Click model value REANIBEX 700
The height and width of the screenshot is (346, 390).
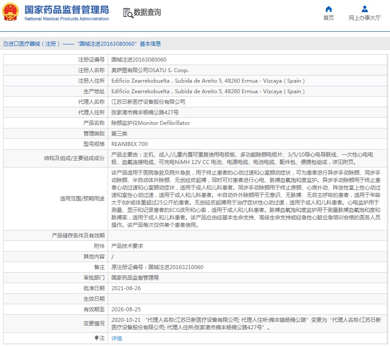130,144
